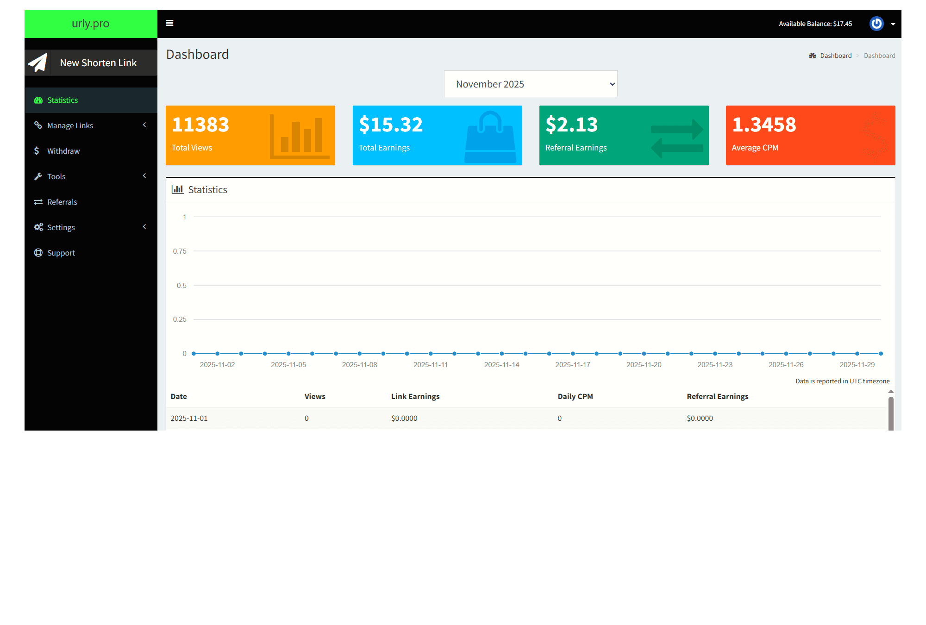The height and width of the screenshot is (625, 926).
Task: Select the Statistics item in the sidebar menu
Action: [x=63, y=100]
